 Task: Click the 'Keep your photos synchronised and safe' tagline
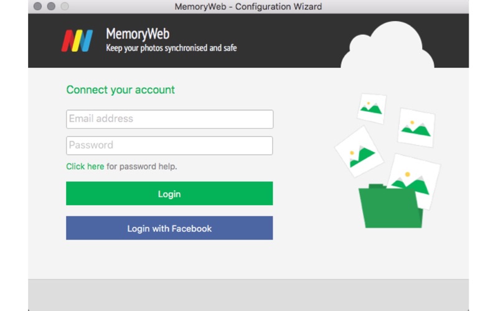point(171,48)
